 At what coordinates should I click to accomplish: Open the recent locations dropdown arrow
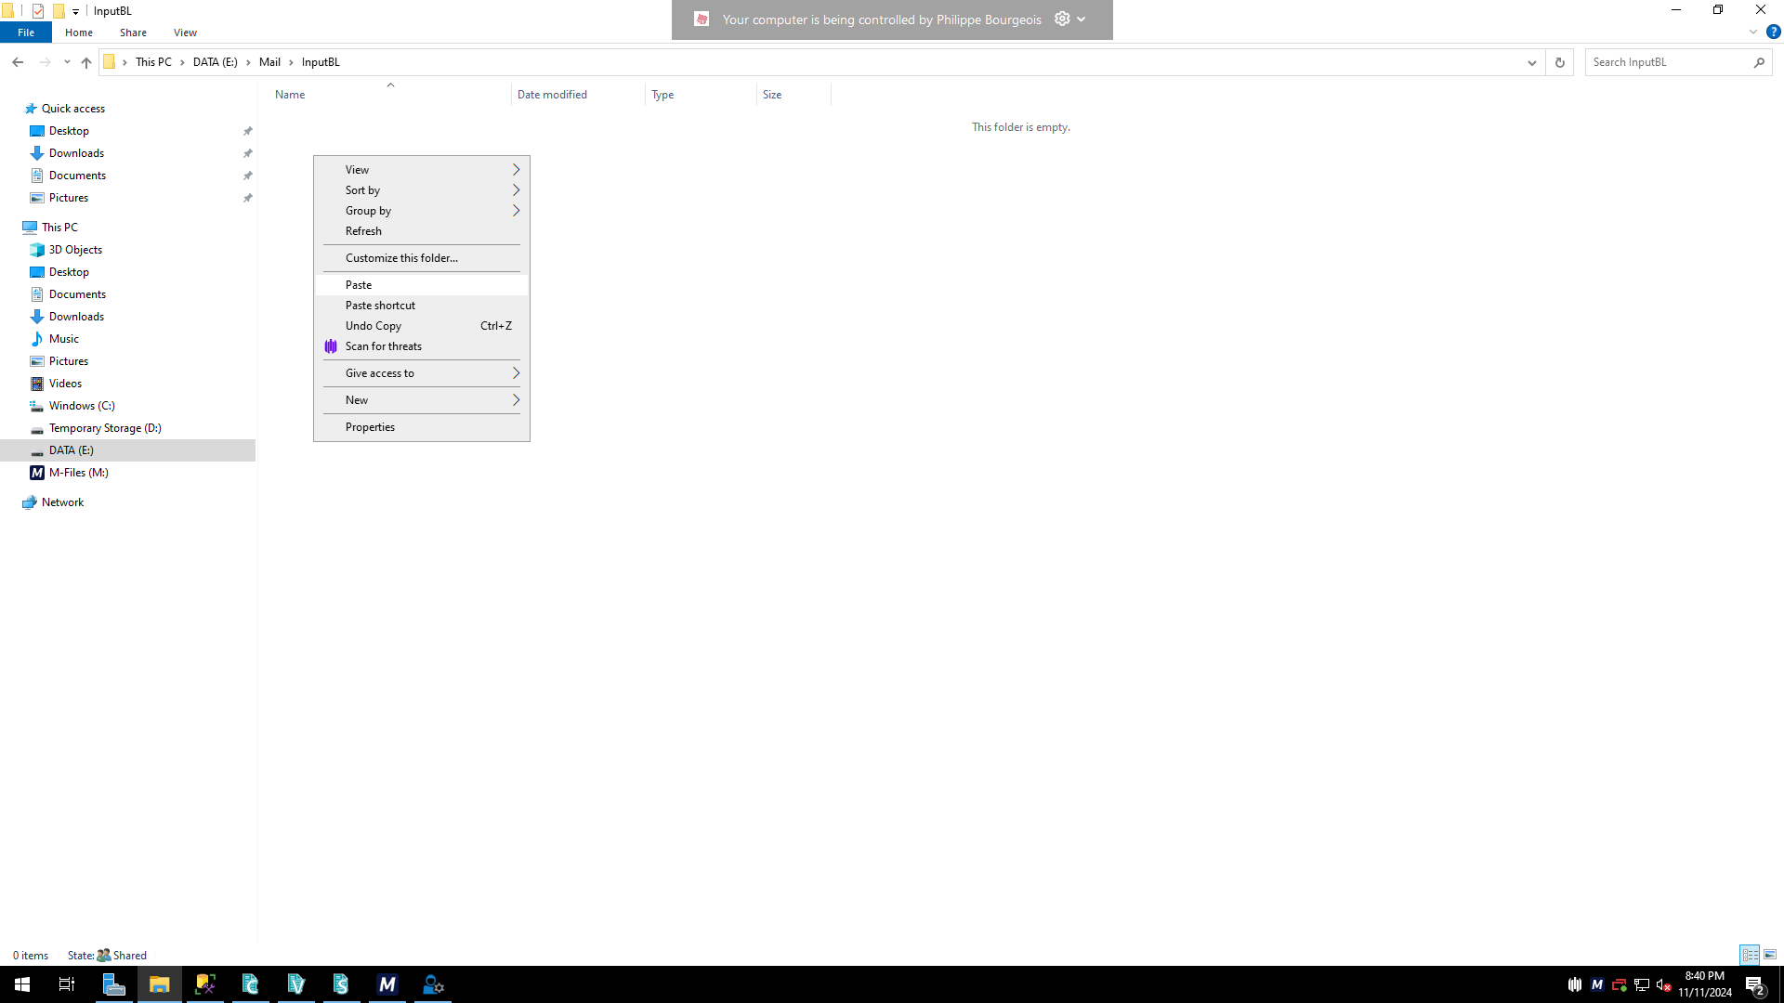67,62
